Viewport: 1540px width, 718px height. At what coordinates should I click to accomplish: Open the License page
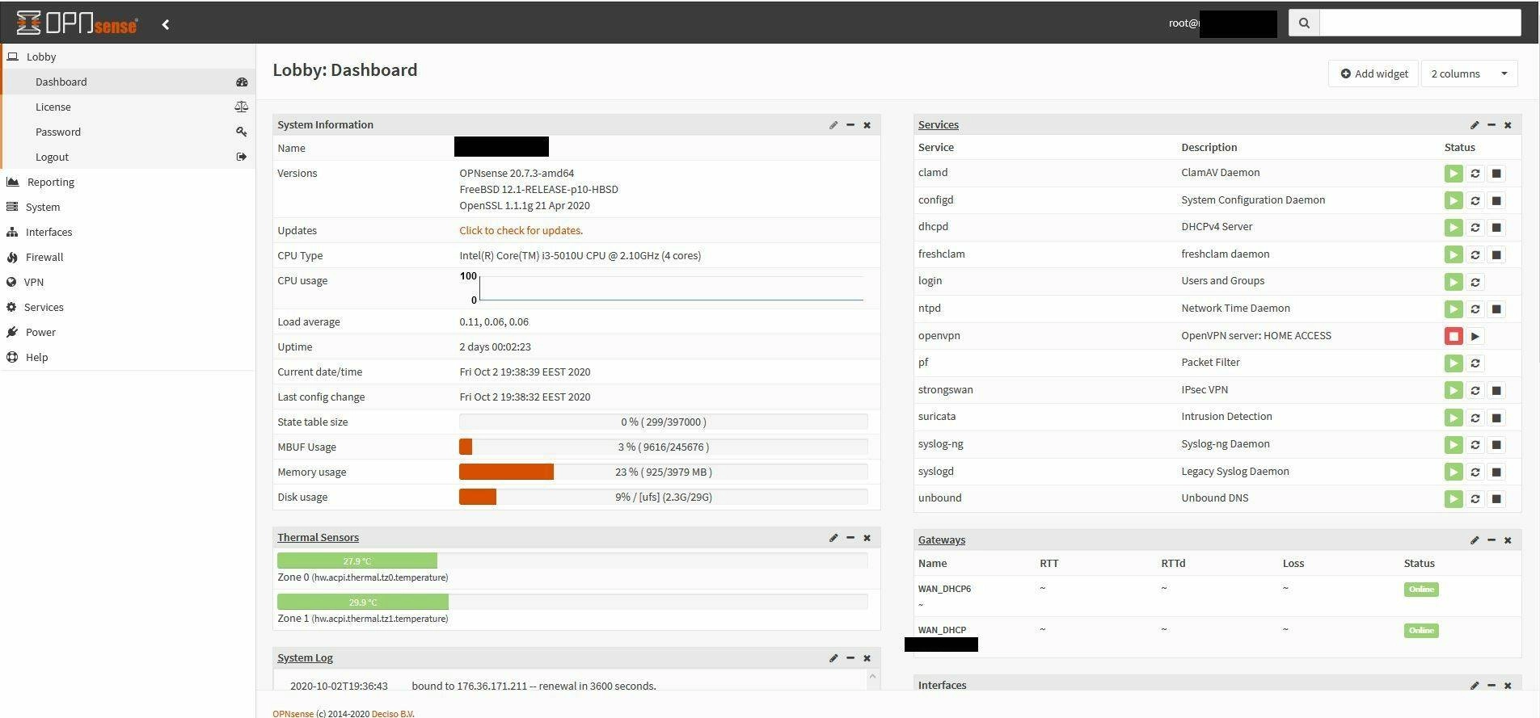128,107
